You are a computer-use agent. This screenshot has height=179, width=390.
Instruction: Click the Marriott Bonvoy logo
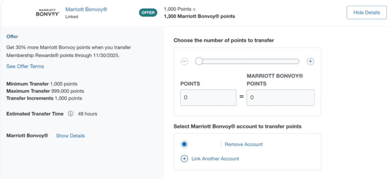47,12
